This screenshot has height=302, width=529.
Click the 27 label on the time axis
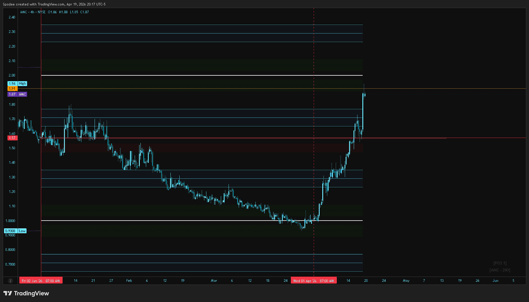pyautogui.click(x=111, y=280)
